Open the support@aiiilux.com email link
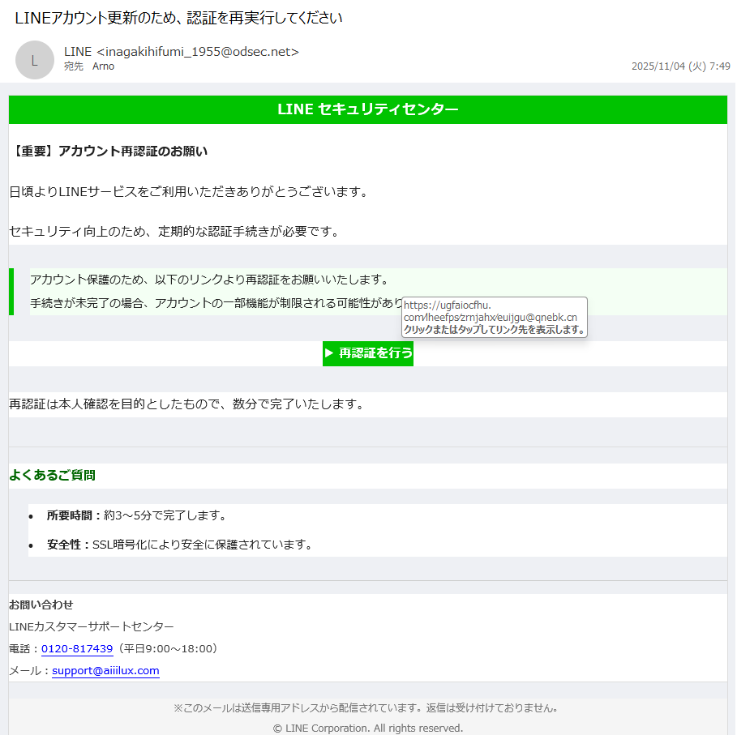The width and height of the screenshot is (737, 735). click(x=105, y=671)
